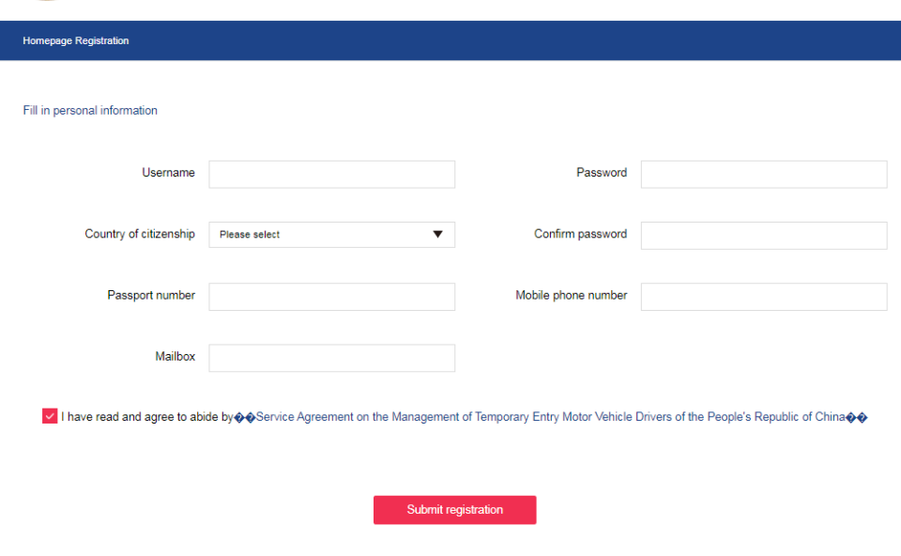Focus the Password text box
The width and height of the screenshot is (901, 556).
coord(763,174)
